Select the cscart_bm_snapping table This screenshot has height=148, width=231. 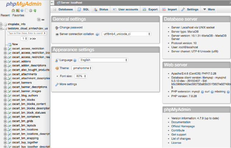[x=25, y=138]
